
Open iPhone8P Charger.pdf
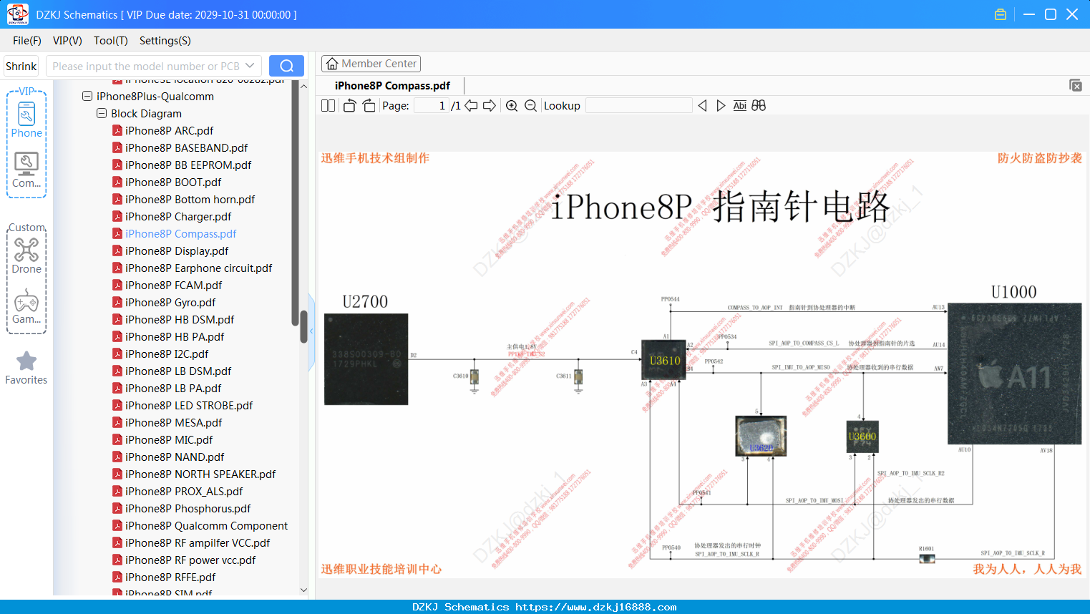point(178,217)
